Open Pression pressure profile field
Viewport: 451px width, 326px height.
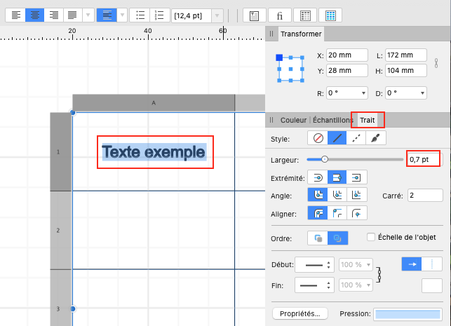point(408,314)
